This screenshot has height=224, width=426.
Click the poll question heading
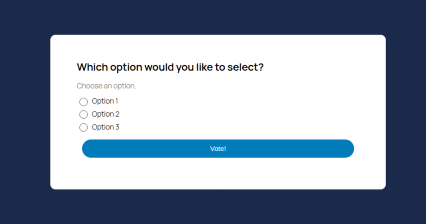point(170,67)
